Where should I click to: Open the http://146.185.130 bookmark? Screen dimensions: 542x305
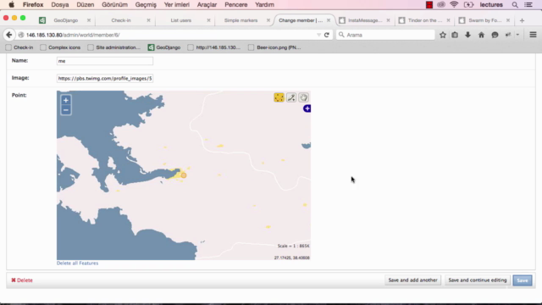[214, 47]
